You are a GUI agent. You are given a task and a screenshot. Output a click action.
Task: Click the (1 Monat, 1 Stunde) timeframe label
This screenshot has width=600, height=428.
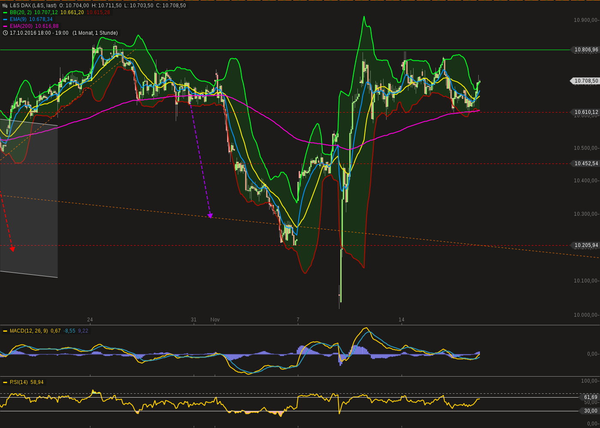click(95, 33)
